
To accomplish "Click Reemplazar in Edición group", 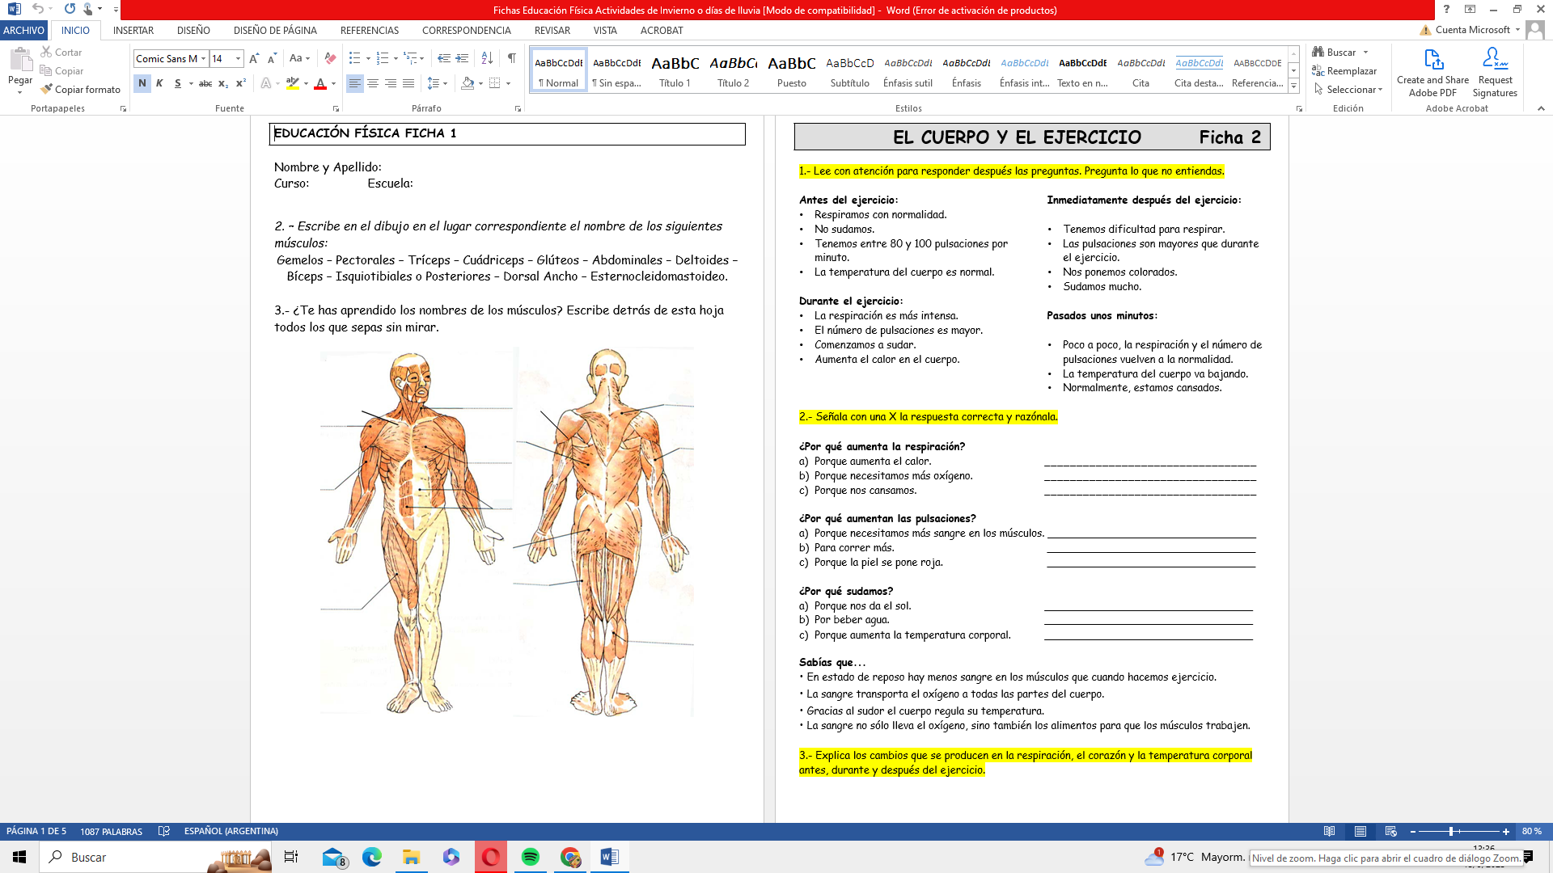I will (x=1344, y=71).
